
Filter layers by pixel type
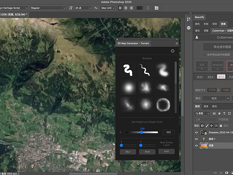point(214,114)
